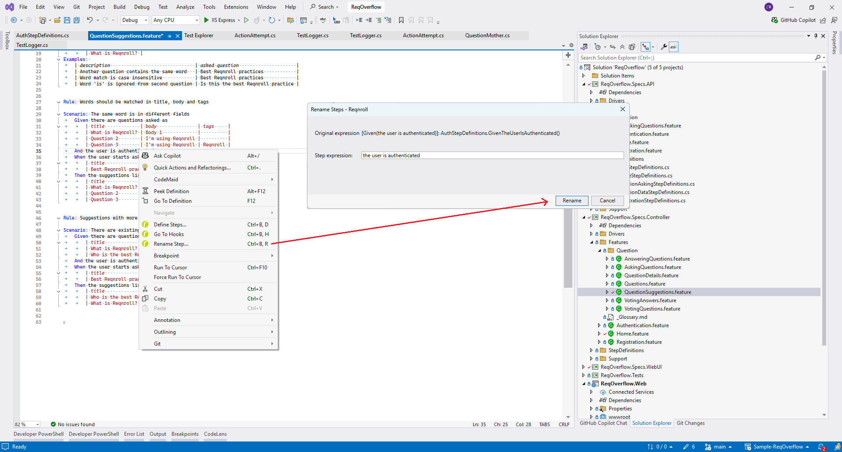The width and height of the screenshot is (842, 452).
Task: Open the Git Changes panel tab
Action: [x=690, y=423]
